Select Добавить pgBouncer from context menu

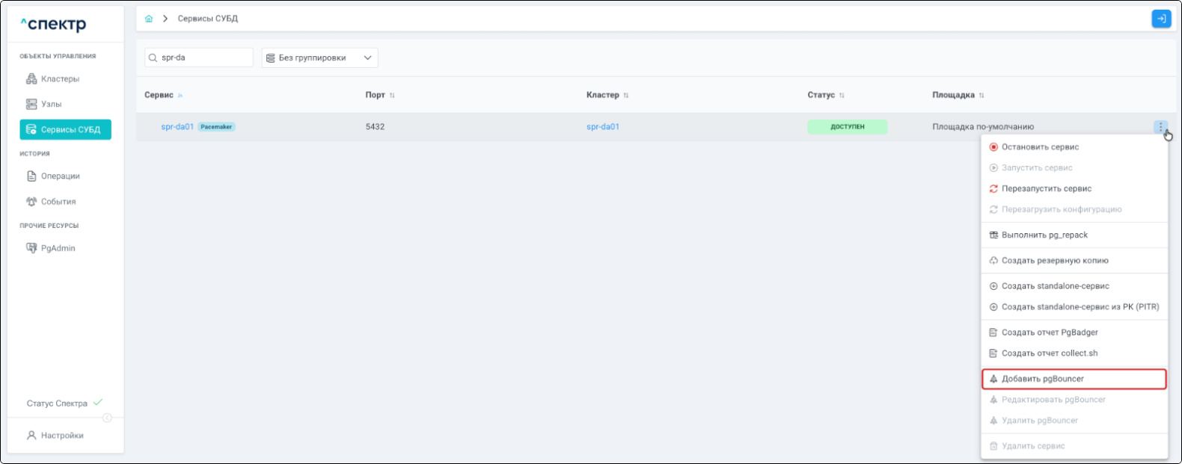coord(1042,379)
